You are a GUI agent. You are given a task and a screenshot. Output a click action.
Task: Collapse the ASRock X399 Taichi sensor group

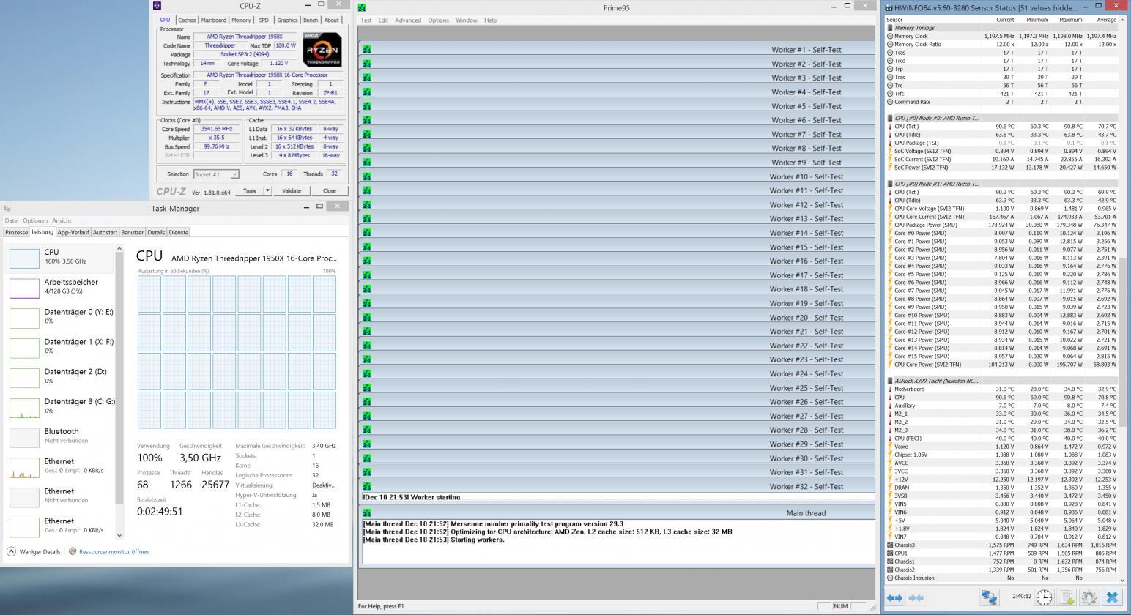890,381
